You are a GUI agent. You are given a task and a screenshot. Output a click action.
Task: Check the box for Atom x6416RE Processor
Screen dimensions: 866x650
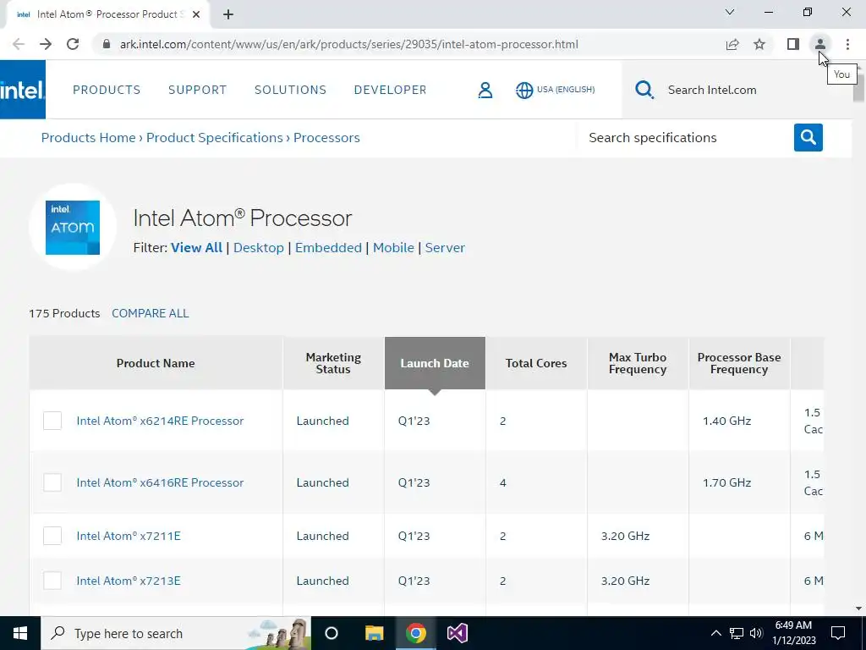(x=52, y=482)
